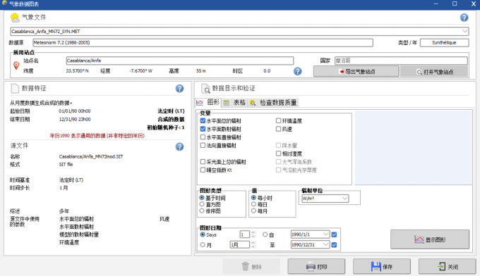Open help for the 数据特征 panel
The width and height of the screenshot is (480, 276).
coord(180,89)
